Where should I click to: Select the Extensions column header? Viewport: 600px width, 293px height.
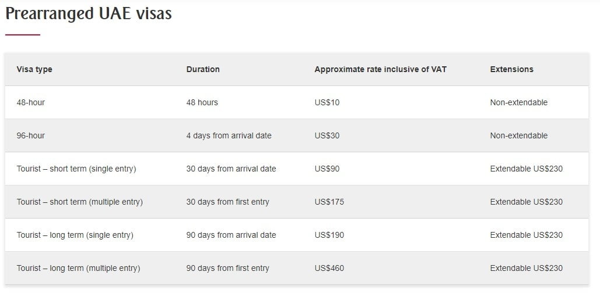511,69
